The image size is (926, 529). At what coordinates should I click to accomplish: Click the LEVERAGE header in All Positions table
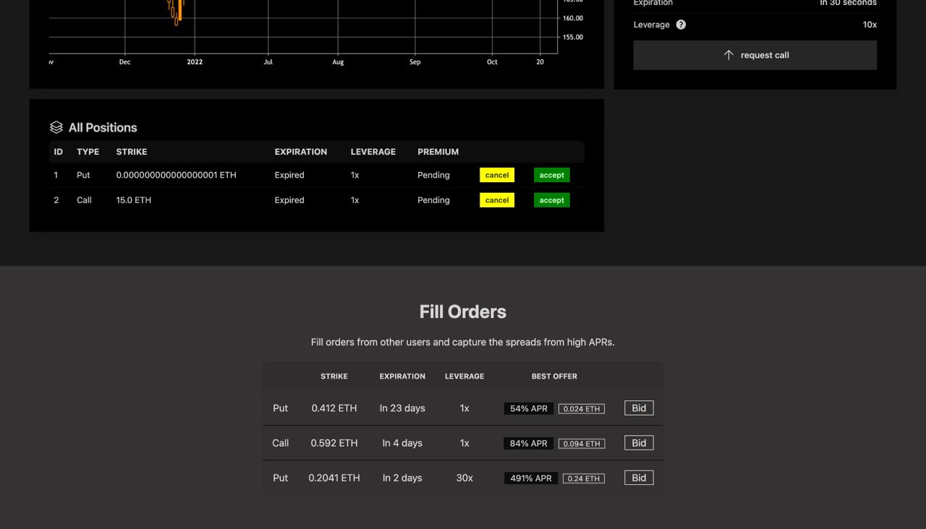(x=373, y=152)
